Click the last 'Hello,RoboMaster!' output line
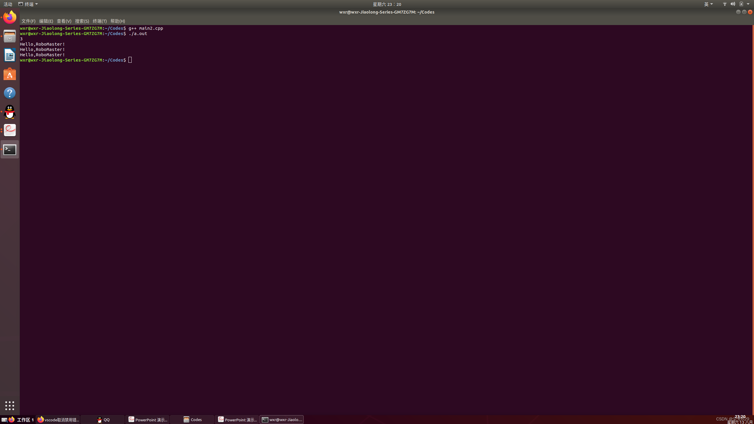Image resolution: width=754 pixels, height=424 pixels. coord(42,55)
